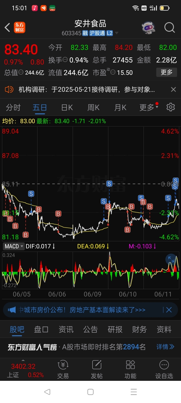Tap the back arrow icon
Screen dimensions: 181x403
7,27
